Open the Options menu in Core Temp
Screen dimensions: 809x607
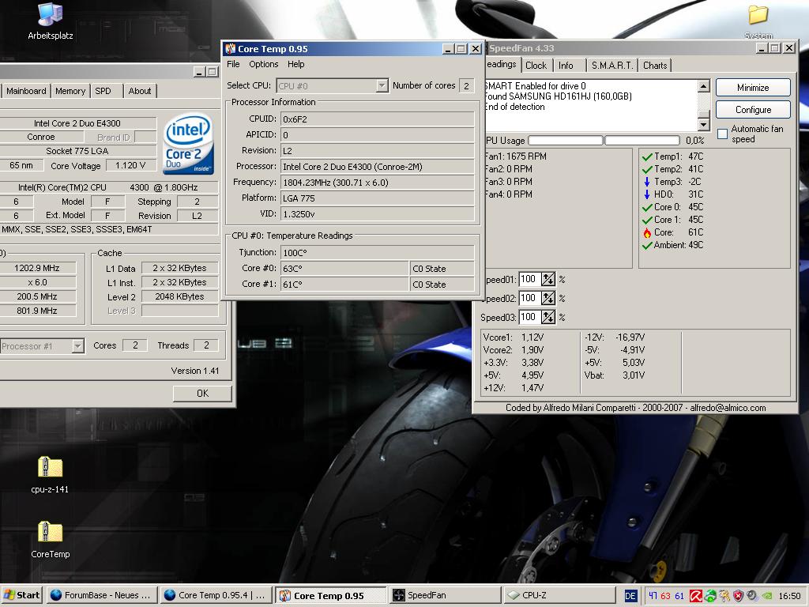coord(264,64)
